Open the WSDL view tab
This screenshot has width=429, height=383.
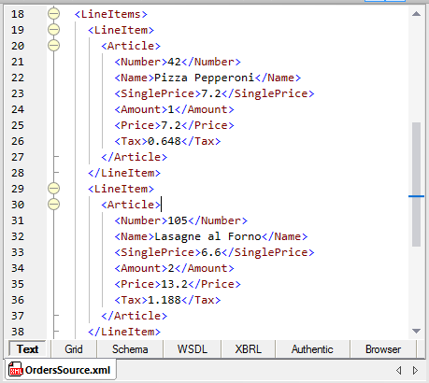pos(193,349)
